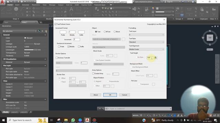The image size is (220, 123).
Task: Switch to the Start file tab
Action: pyautogui.click(x=6, y=22)
